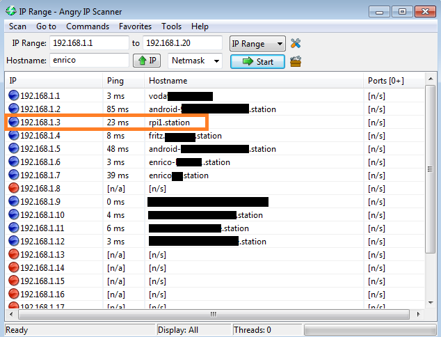Click blue status icon for 192.168.1.4
The height and width of the screenshot is (337, 441).
click(x=13, y=135)
